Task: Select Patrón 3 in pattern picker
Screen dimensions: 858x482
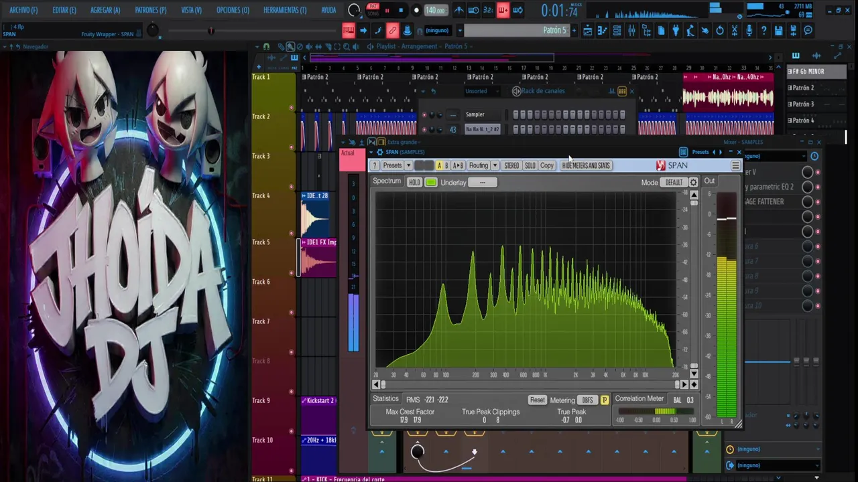Action: [816, 104]
